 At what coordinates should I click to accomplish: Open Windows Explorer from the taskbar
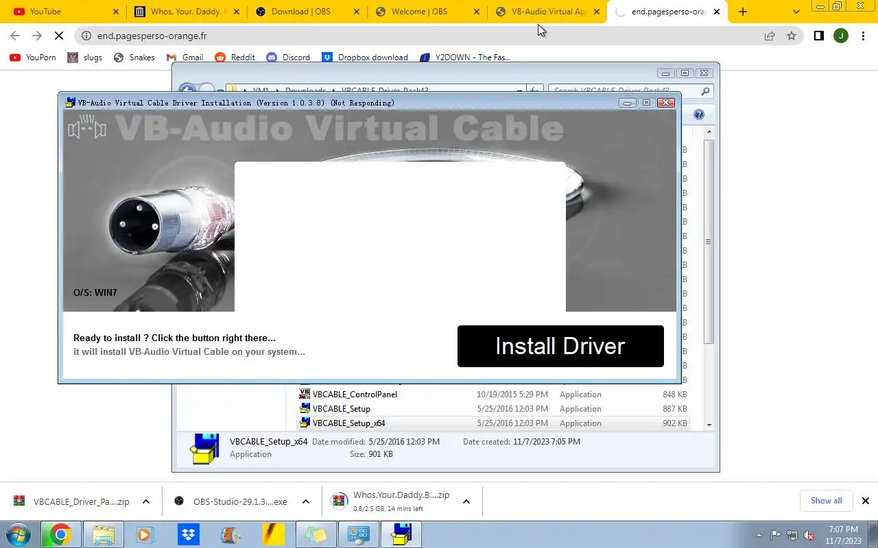coord(103,534)
